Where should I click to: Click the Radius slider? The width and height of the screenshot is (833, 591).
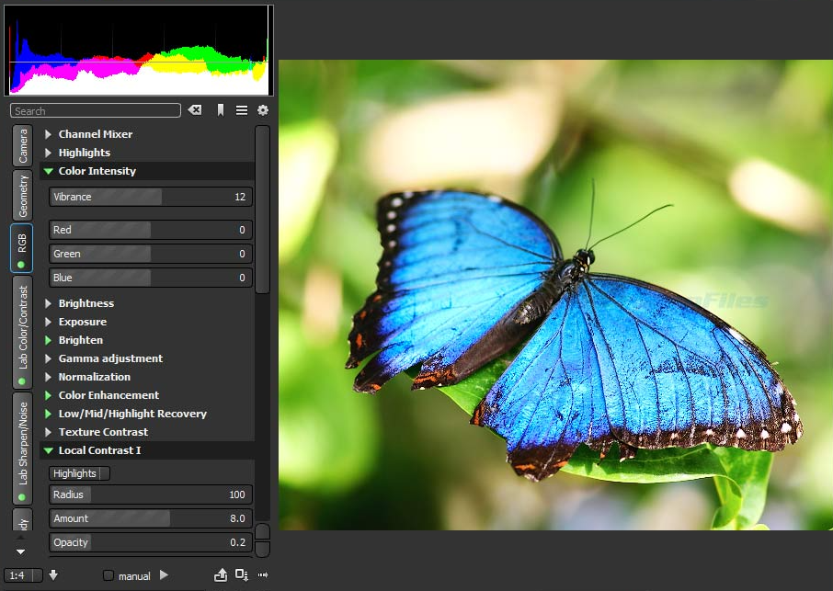tap(151, 494)
